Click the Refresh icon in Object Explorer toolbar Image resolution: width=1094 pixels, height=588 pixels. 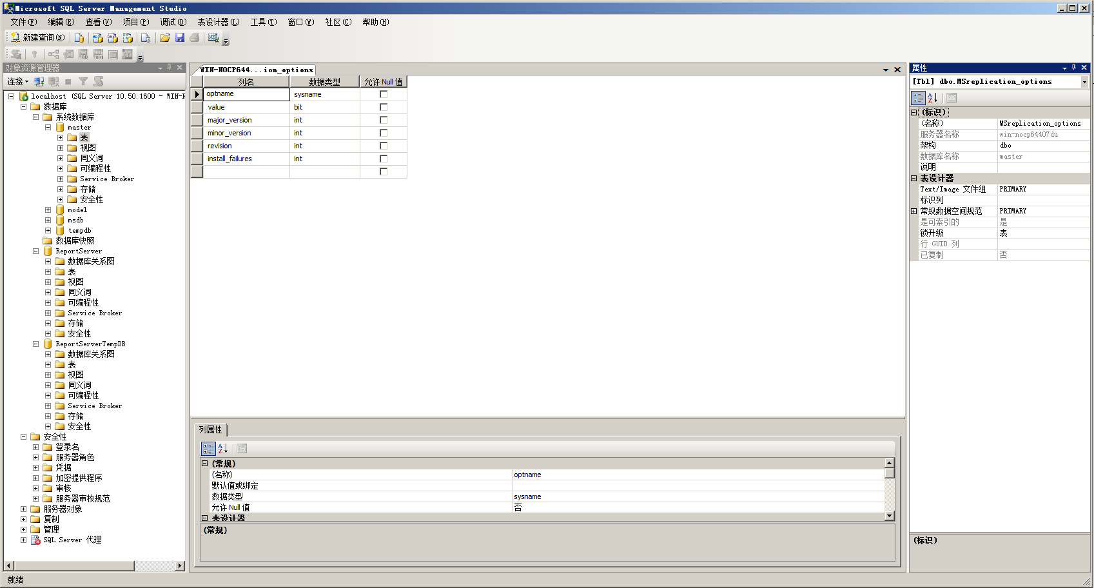[98, 82]
